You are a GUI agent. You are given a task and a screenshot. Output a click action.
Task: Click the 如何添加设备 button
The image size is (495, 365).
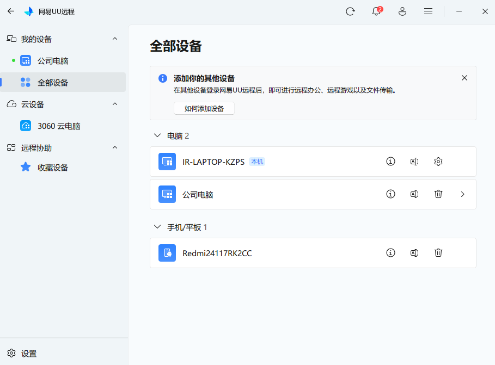(x=204, y=109)
